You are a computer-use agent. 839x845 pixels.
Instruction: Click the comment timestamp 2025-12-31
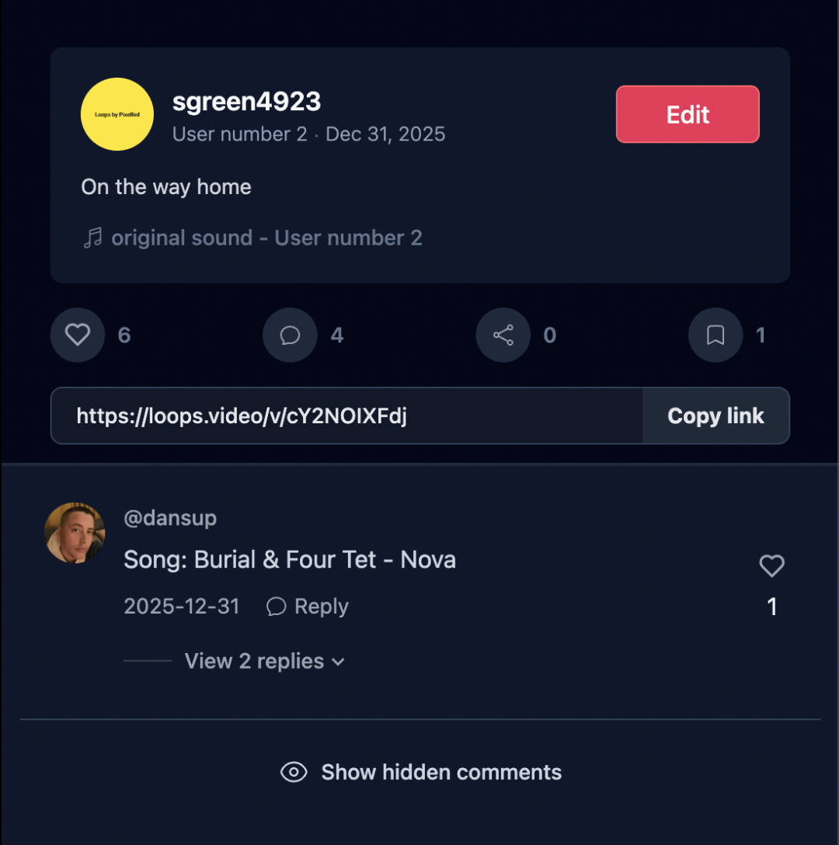(182, 607)
